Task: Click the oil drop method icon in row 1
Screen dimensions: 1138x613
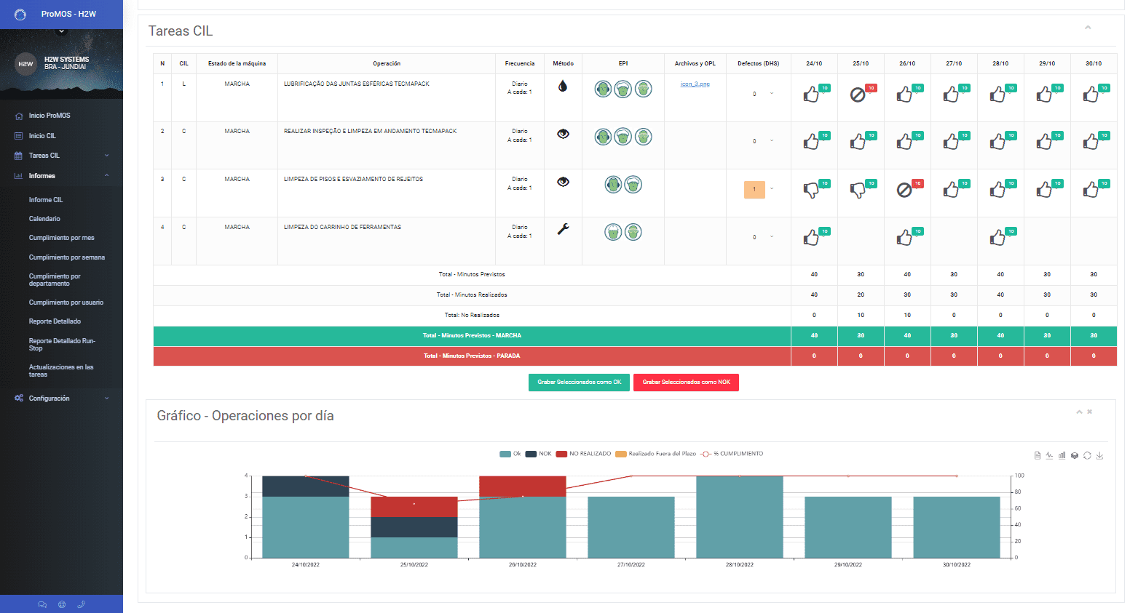Action: 563,86
